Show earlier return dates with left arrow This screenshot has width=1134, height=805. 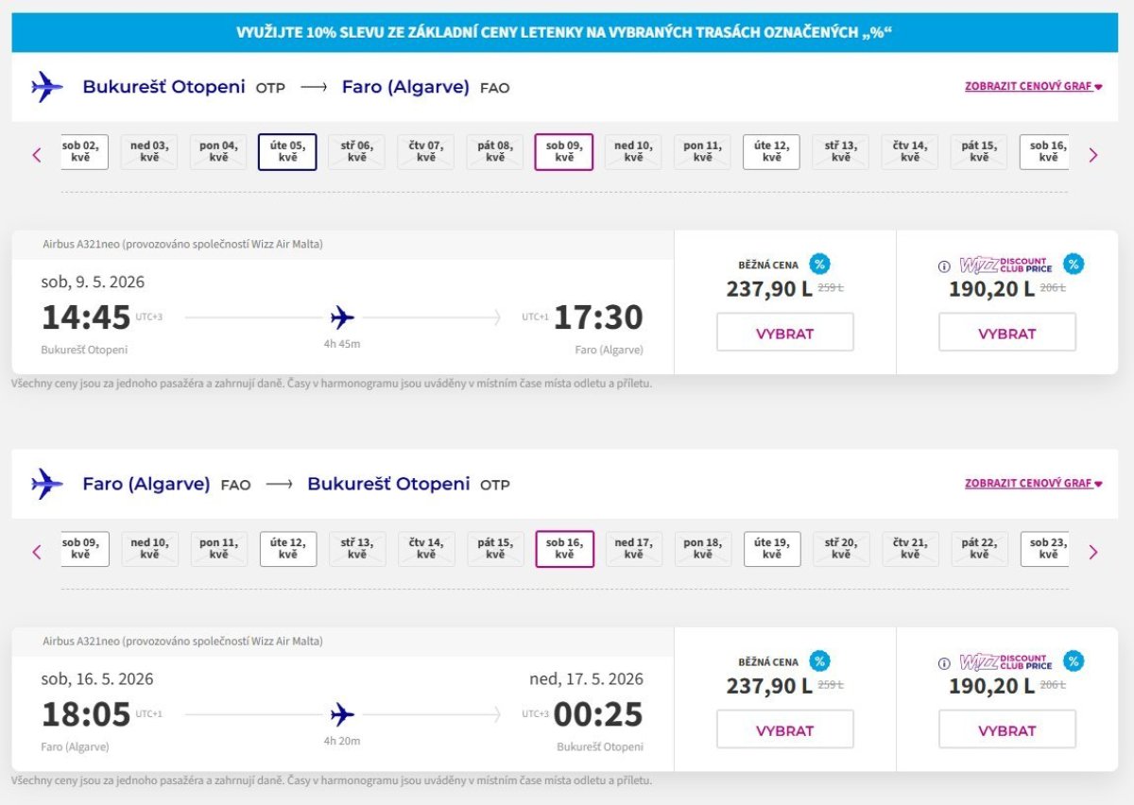[38, 552]
